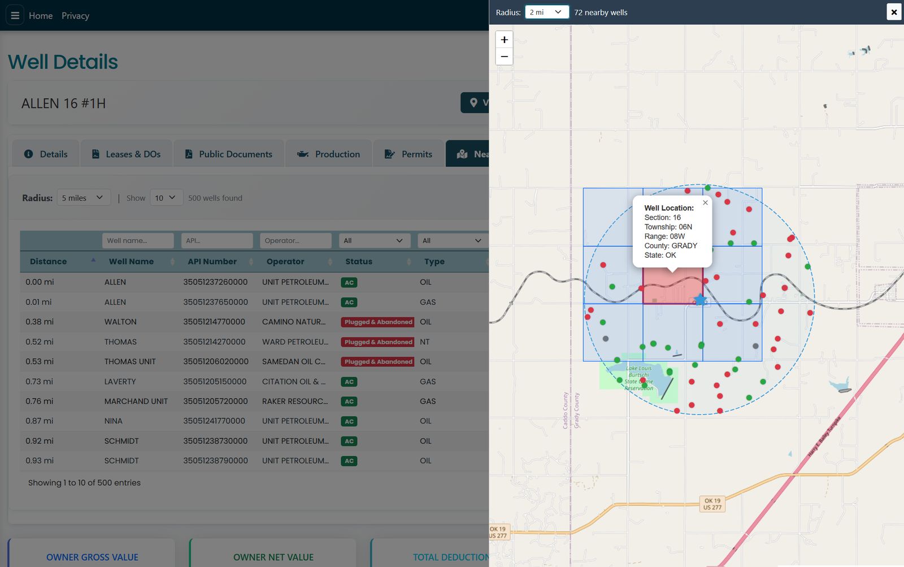Focus the Operator filter field
904x567 pixels.
pos(295,240)
